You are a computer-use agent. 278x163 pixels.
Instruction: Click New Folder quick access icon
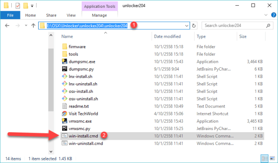coord(26,6)
